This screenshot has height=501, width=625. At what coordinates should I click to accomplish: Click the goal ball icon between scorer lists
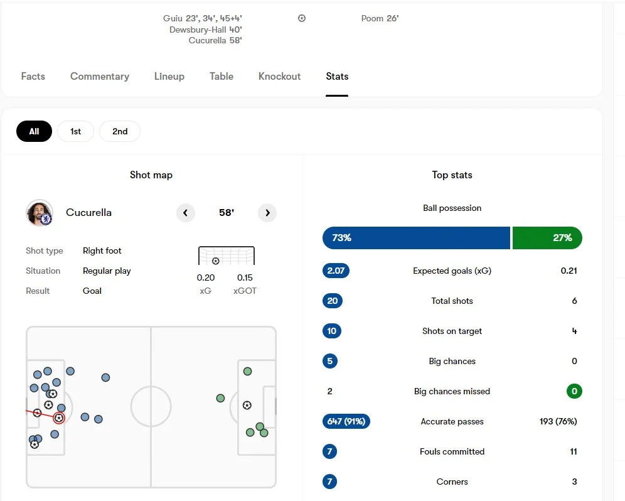click(x=302, y=18)
